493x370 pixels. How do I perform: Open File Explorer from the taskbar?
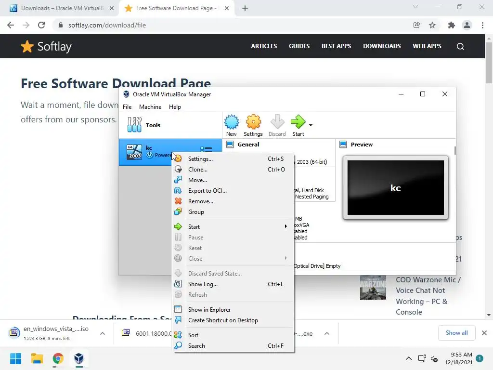37,358
